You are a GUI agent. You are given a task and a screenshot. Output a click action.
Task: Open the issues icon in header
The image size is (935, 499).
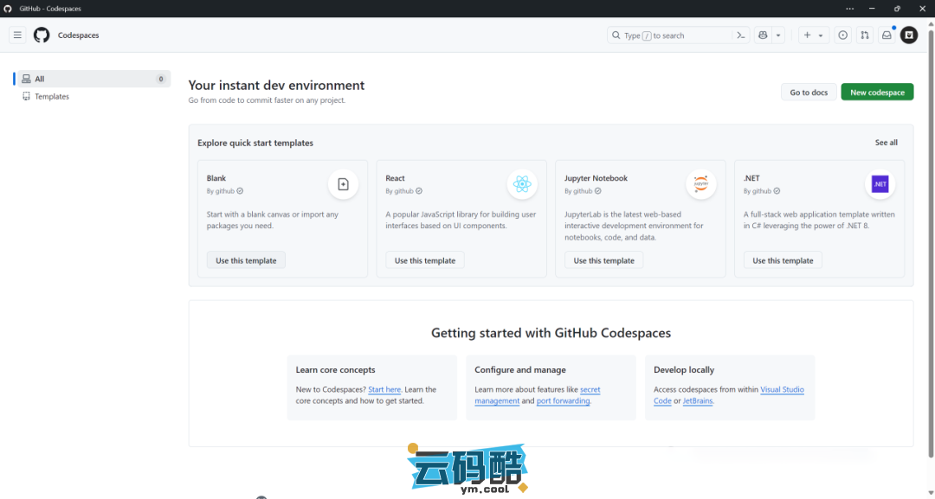[843, 35]
